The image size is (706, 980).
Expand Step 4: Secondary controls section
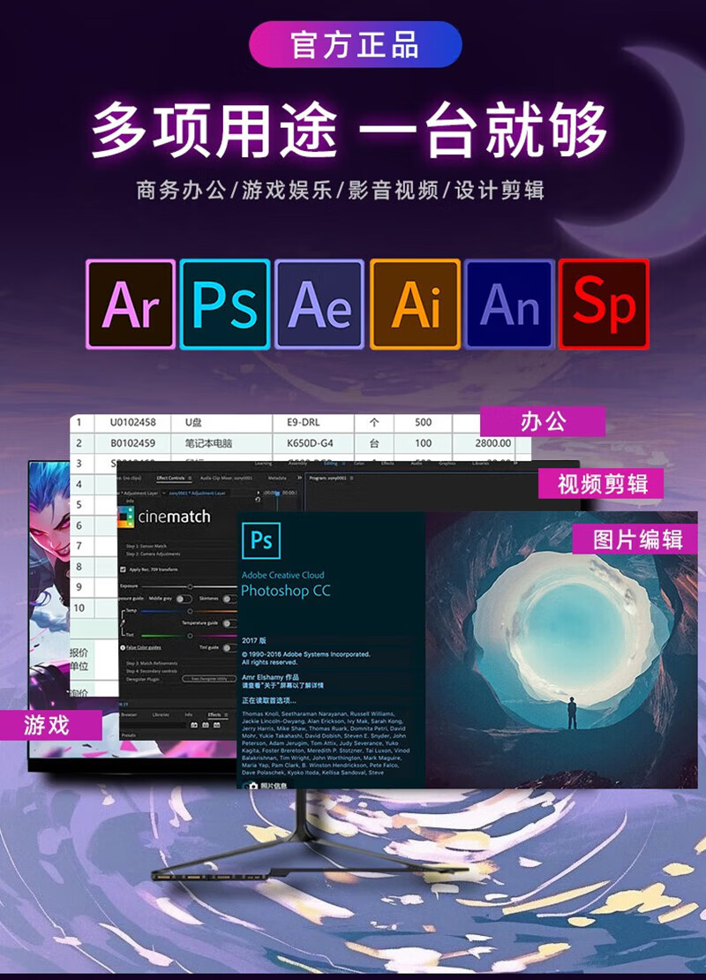(154, 670)
